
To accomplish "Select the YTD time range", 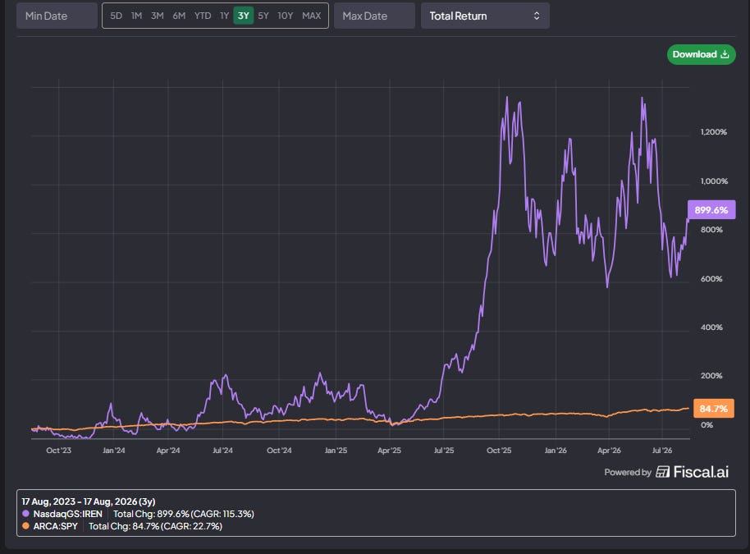I will pos(203,16).
